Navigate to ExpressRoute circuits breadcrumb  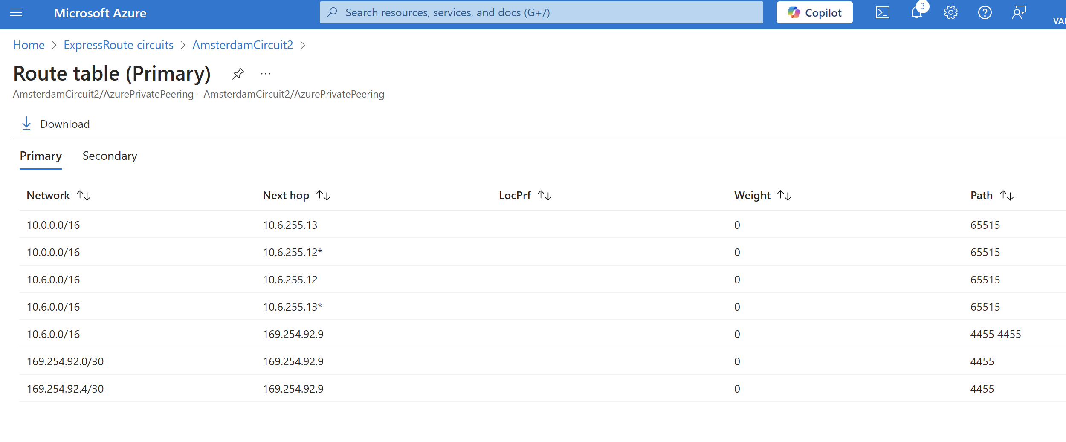(119, 45)
